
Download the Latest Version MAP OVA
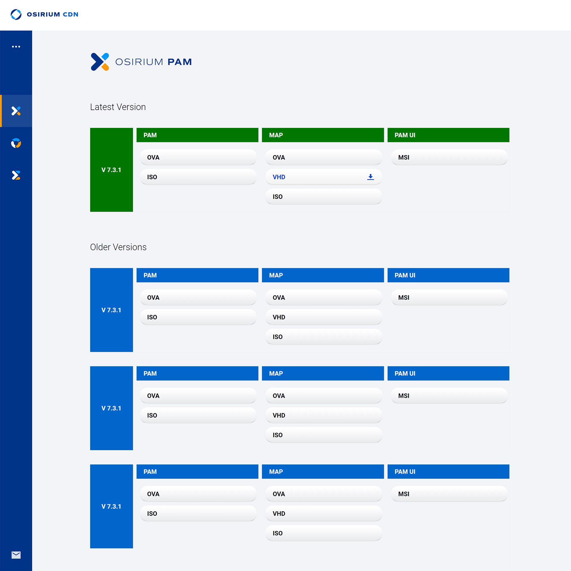point(324,157)
